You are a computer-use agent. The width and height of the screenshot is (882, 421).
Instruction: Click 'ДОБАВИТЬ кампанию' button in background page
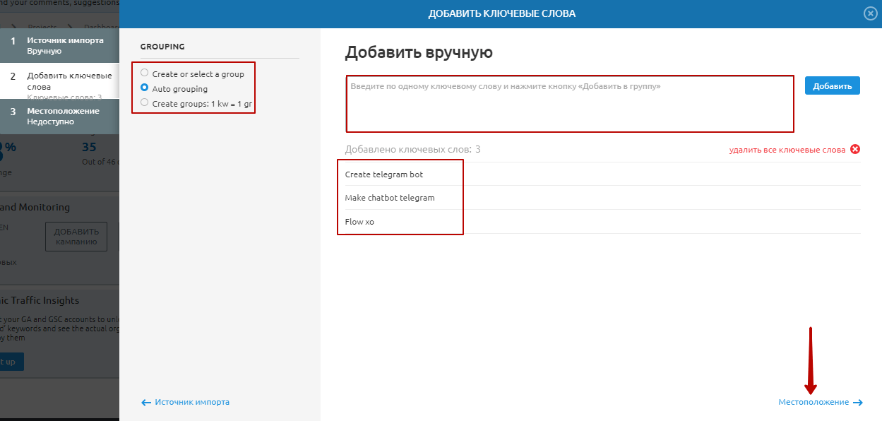coord(76,237)
